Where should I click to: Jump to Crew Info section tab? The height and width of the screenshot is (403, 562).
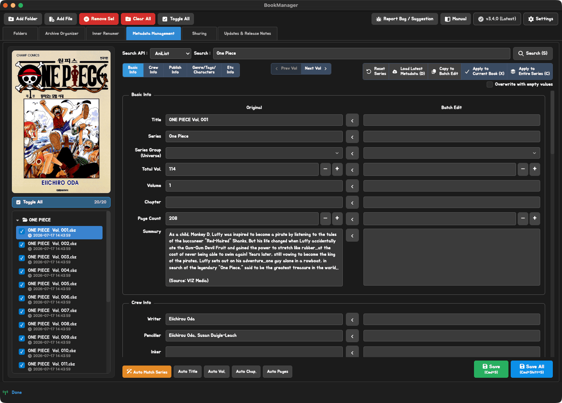point(153,70)
